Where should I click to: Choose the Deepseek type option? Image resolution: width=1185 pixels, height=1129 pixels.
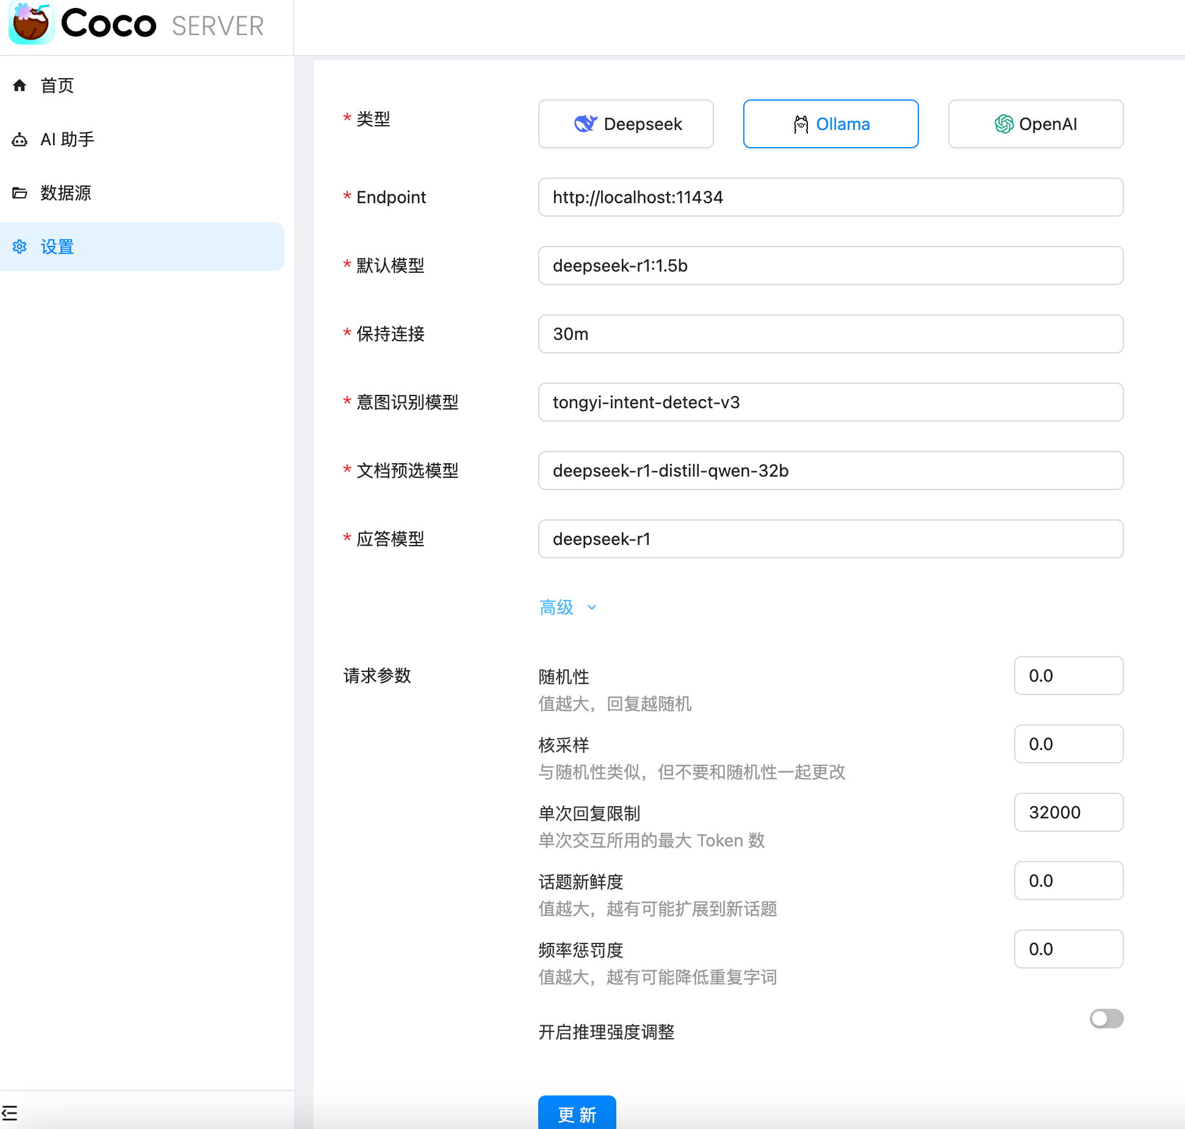pos(625,124)
